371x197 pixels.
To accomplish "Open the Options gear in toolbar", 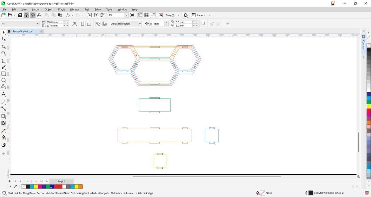I will [186, 15].
